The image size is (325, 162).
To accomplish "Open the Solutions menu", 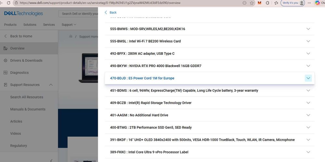I will pos(30,24).
